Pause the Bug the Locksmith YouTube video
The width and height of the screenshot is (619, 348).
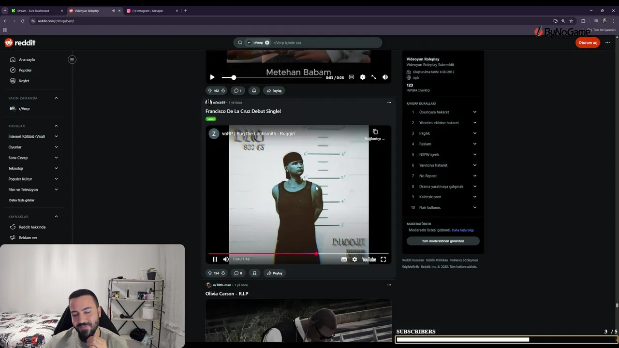point(215,259)
